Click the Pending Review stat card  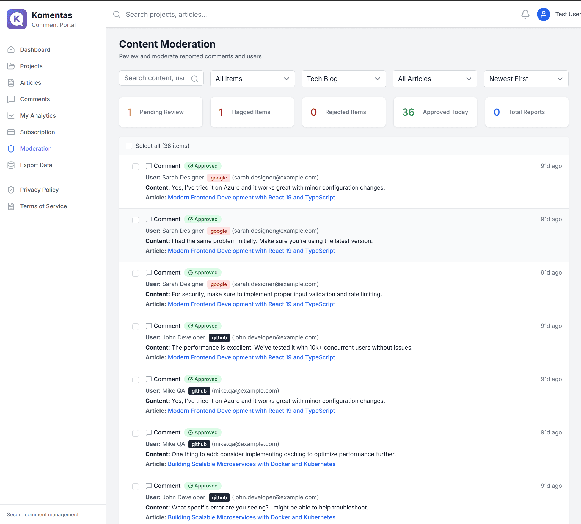coord(161,112)
